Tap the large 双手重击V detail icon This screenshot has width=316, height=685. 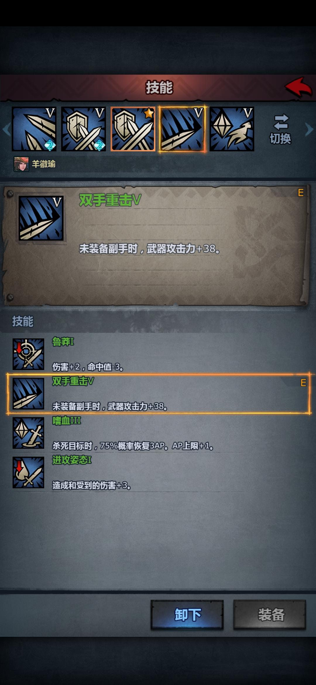(x=41, y=218)
